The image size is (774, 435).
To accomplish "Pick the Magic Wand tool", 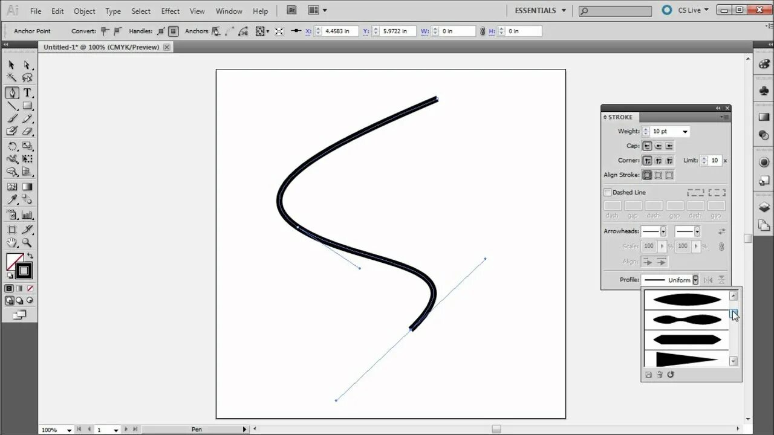I will 11,78.
